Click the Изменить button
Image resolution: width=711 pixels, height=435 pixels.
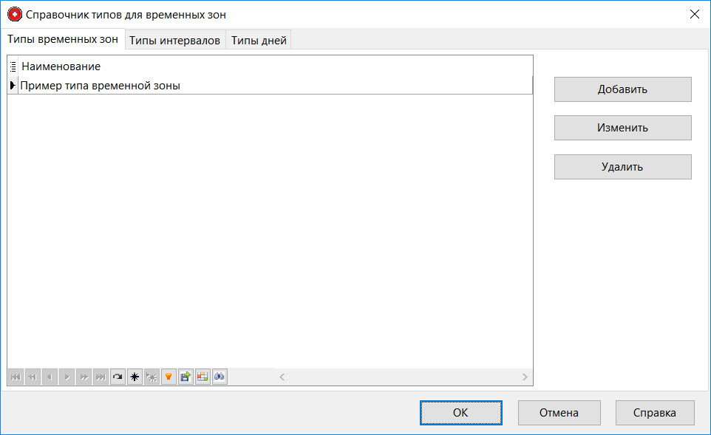pos(622,128)
